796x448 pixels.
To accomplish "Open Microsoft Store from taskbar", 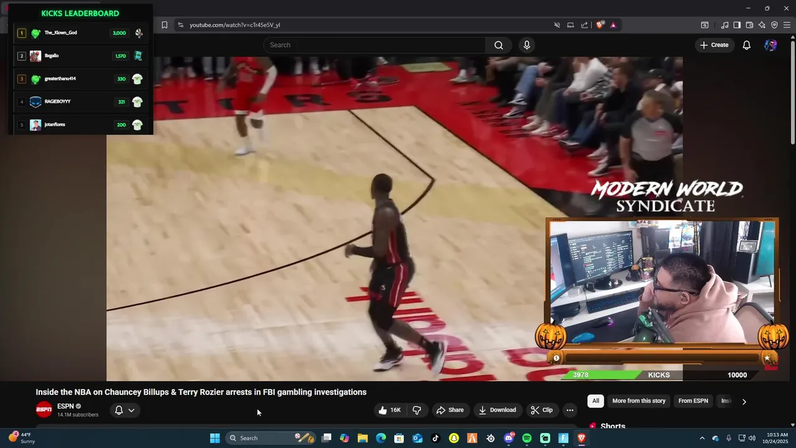I will 399,438.
